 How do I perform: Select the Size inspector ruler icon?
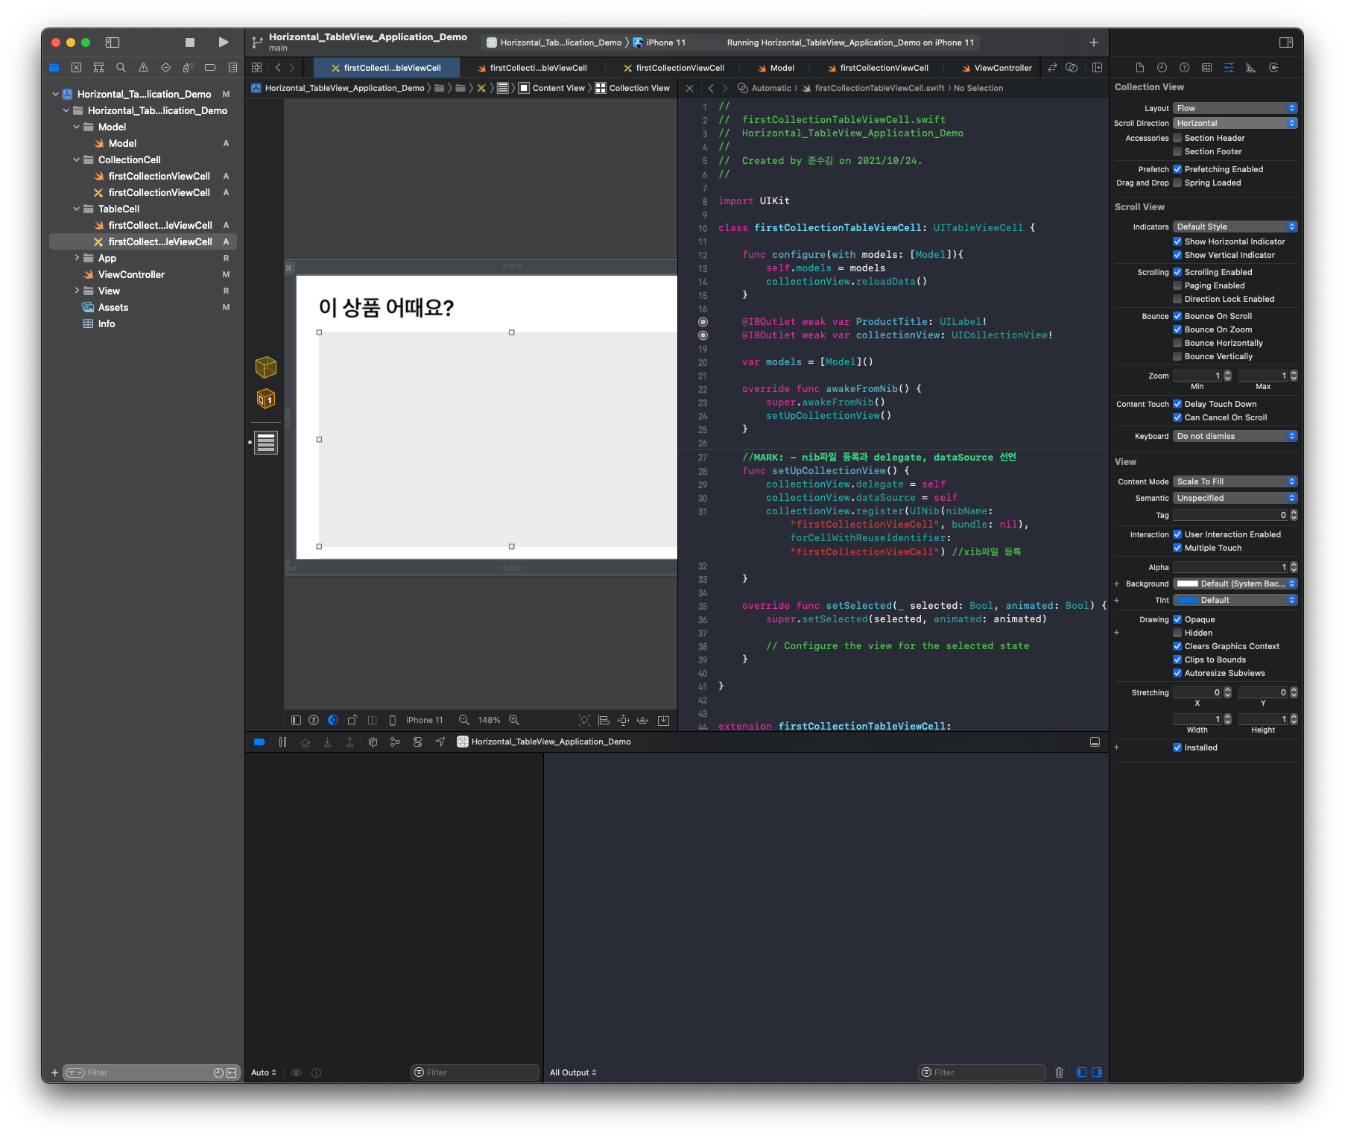tap(1251, 68)
